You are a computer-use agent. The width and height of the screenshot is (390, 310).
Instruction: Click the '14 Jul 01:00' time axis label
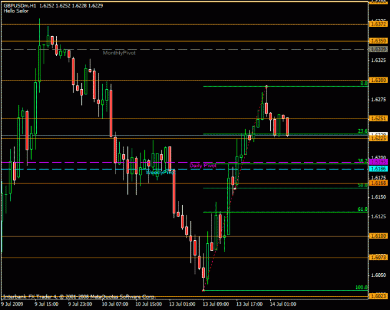pyautogui.click(x=283, y=304)
